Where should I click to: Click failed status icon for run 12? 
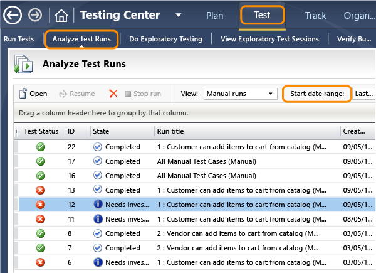click(41, 205)
